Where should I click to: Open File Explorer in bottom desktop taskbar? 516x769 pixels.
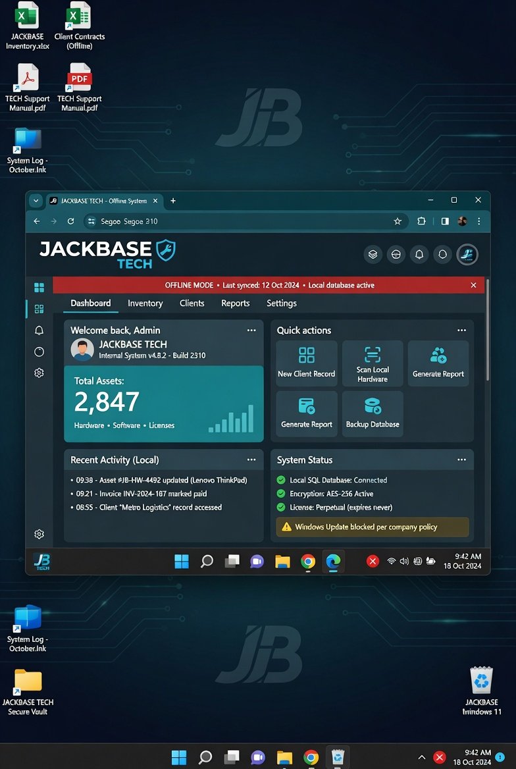click(284, 757)
